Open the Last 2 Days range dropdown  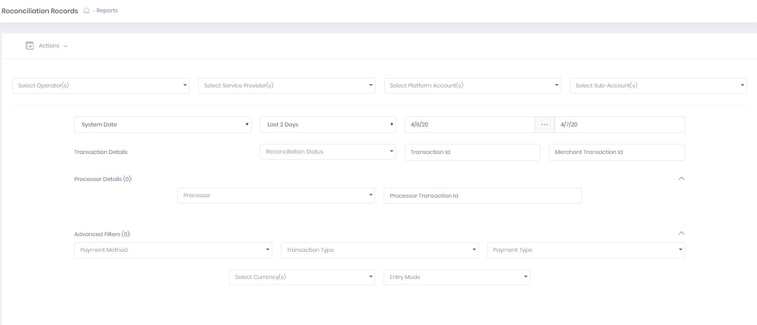[328, 124]
